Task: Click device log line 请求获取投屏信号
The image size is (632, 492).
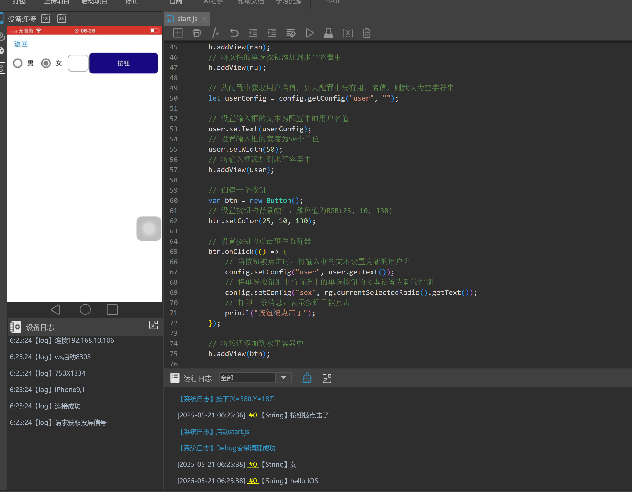Action: (x=58, y=423)
